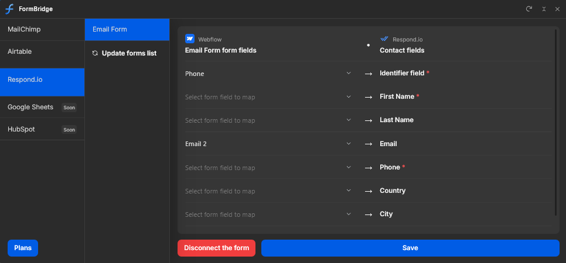
Task: Click the 'Contact fields' heading
Action: click(402, 50)
